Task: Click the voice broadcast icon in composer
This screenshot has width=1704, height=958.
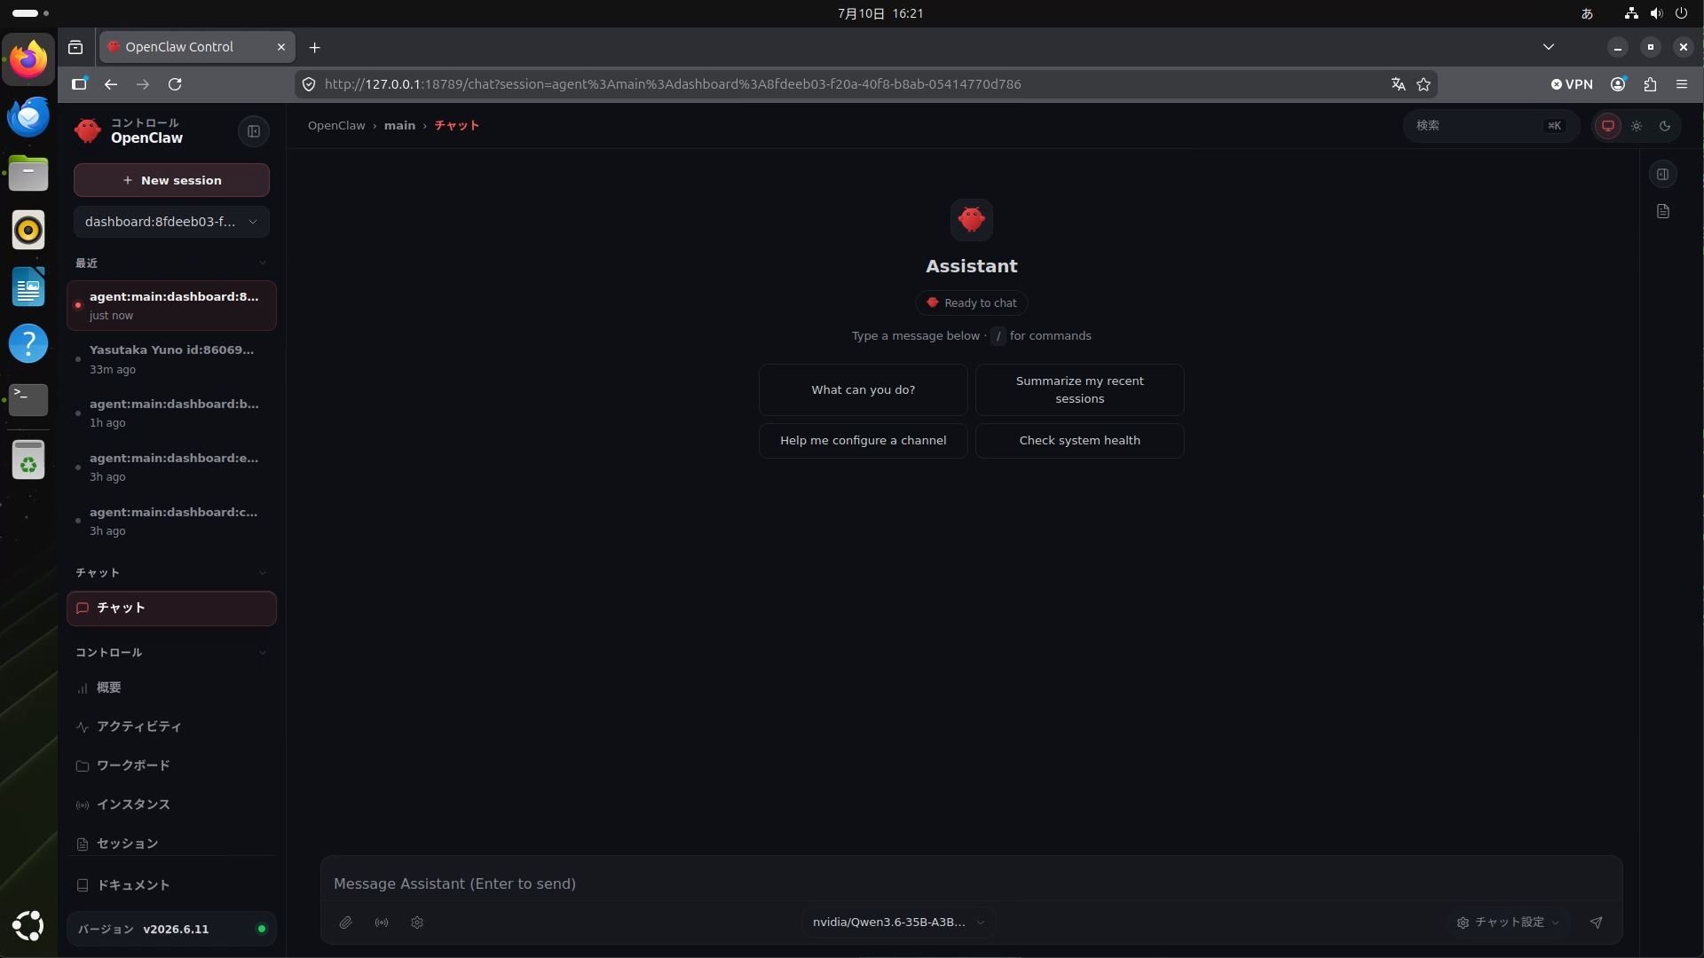Action: 382,923
